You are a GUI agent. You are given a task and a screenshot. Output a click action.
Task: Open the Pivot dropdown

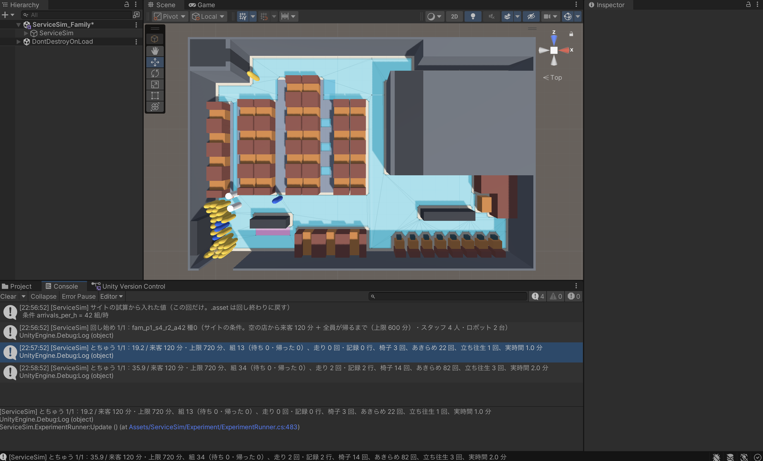click(170, 16)
